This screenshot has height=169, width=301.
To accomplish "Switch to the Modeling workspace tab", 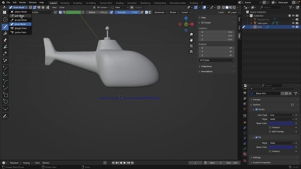I will point(65,3).
